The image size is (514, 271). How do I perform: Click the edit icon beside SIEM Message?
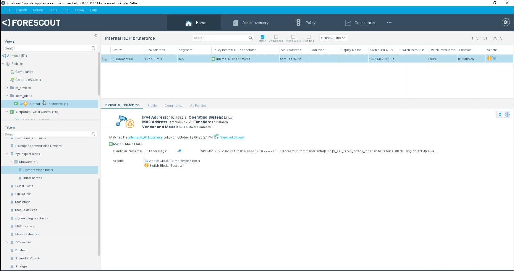tap(179, 151)
